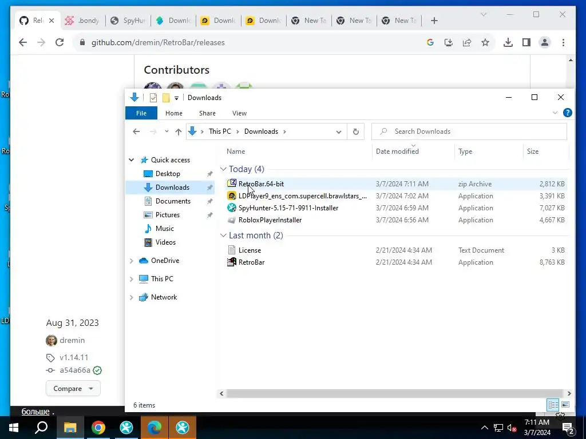Select Desktop in Quick access
The image size is (586, 439).
[x=168, y=174]
